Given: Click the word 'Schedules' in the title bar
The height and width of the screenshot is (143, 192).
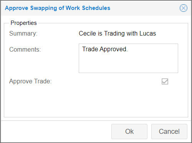Looking at the screenshot, I should pyautogui.click(x=96, y=8).
